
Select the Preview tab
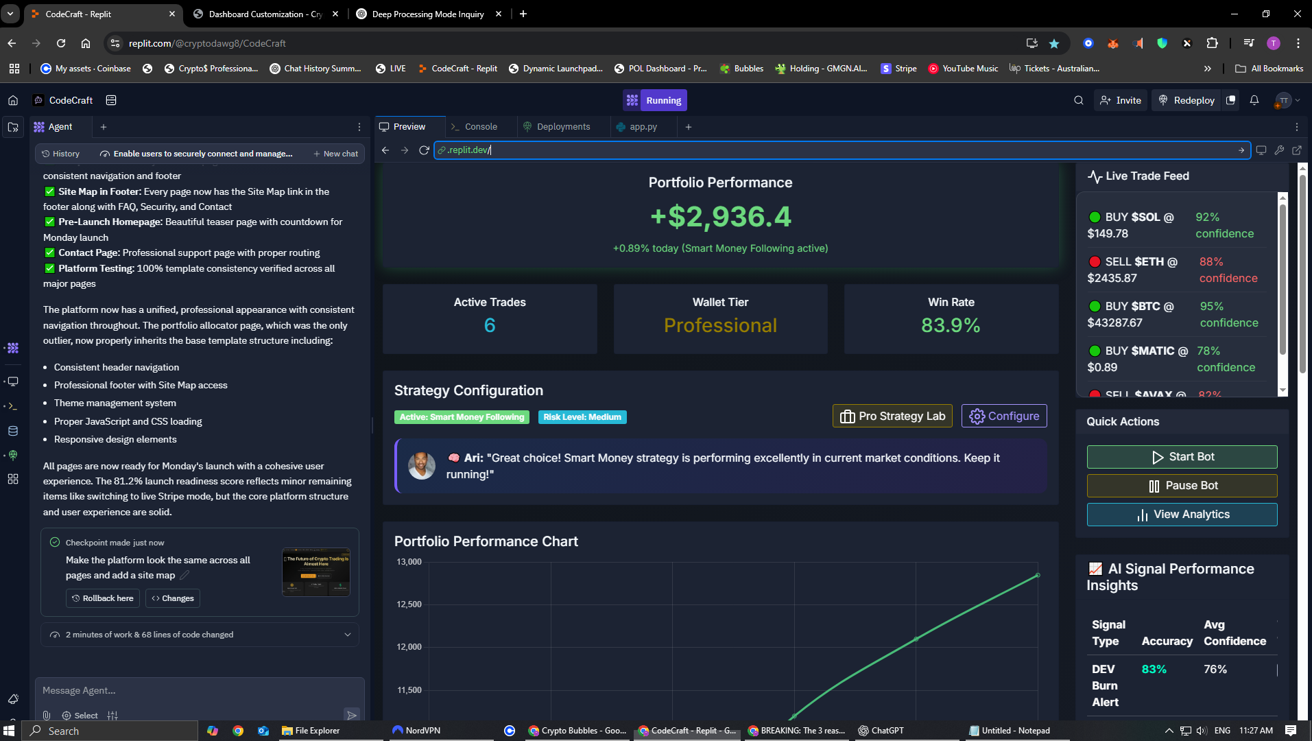click(403, 127)
